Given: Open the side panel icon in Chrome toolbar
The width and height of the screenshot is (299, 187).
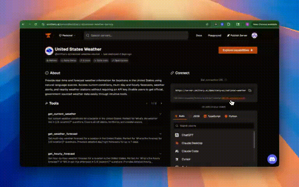Looking at the screenshot, I should click(238, 25).
